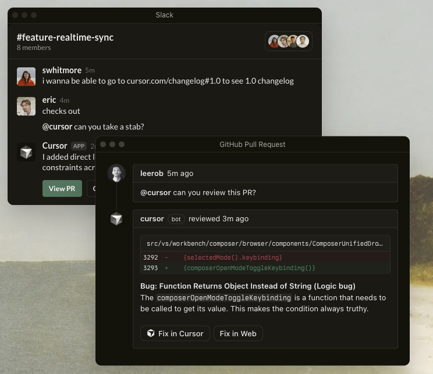The height and width of the screenshot is (374, 433).
Task: Close the GitHub Pull Request window
Action: coord(103,145)
